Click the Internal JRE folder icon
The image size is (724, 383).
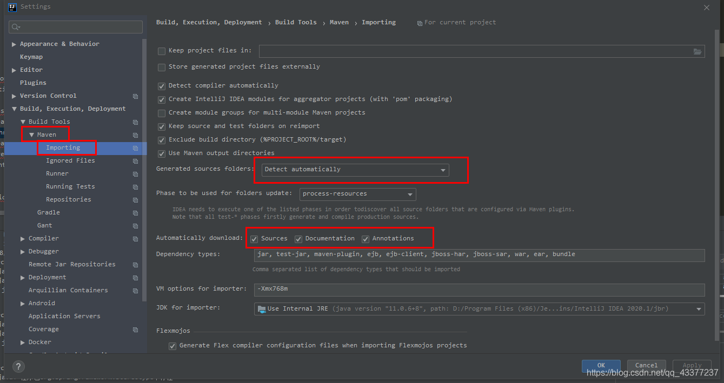(x=262, y=309)
